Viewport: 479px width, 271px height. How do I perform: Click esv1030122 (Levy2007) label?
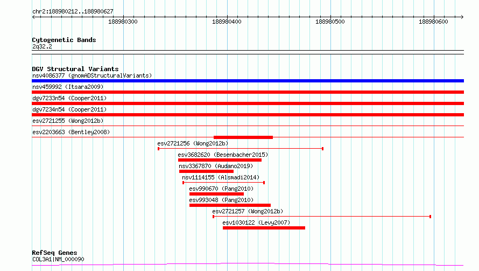(256, 223)
